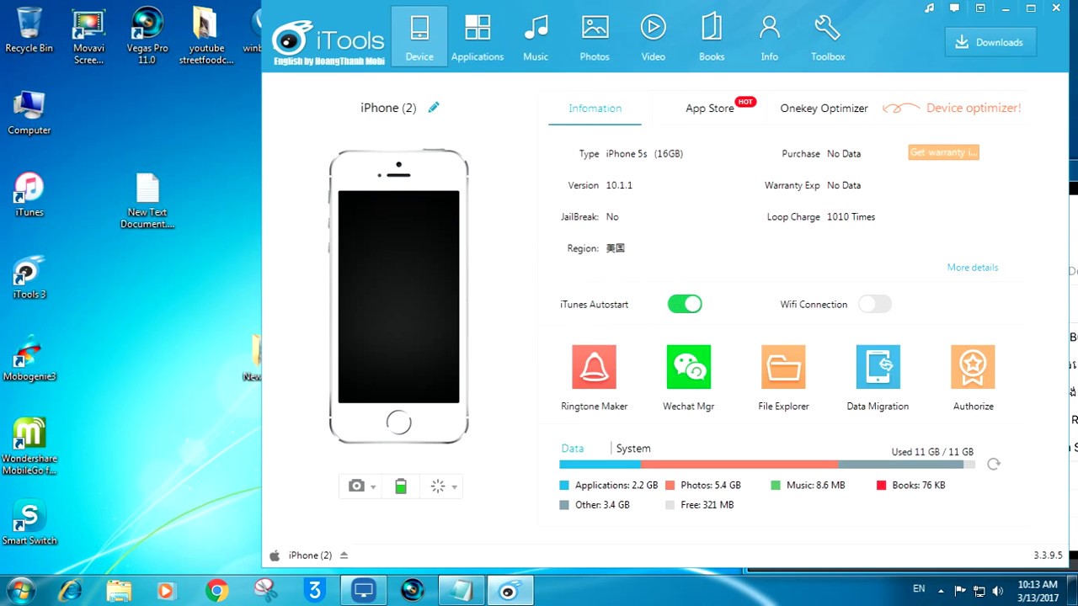Open Internet Explorer from the taskbar
Image resolution: width=1078 pixels, height=606 pixels.
click(70, 591)
